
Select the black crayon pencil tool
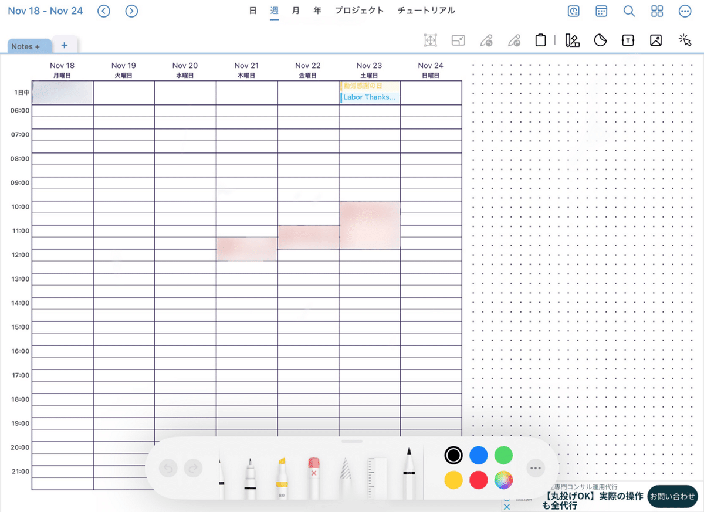408,473
